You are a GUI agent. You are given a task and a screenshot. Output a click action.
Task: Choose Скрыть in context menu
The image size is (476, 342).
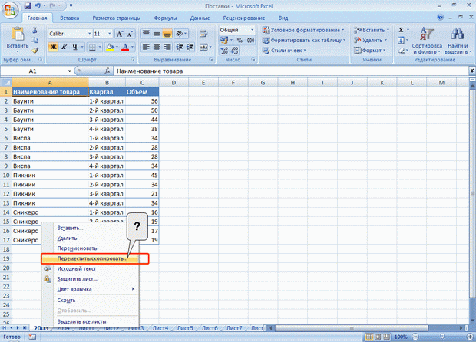[x=90, y=301]
